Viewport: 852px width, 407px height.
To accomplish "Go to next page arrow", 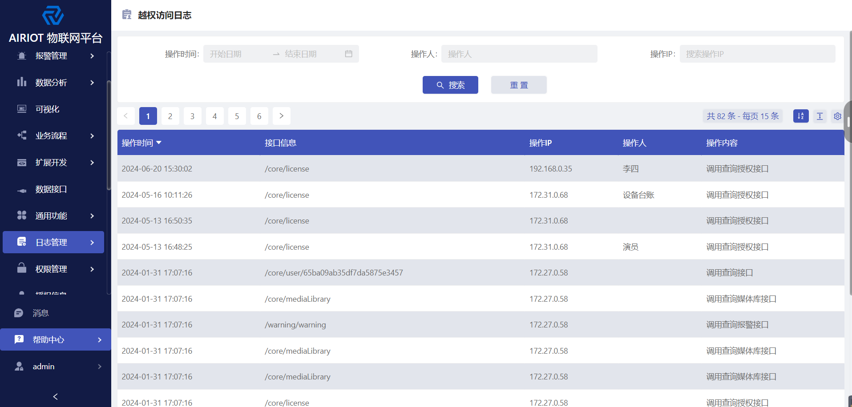I will [281, 116].
